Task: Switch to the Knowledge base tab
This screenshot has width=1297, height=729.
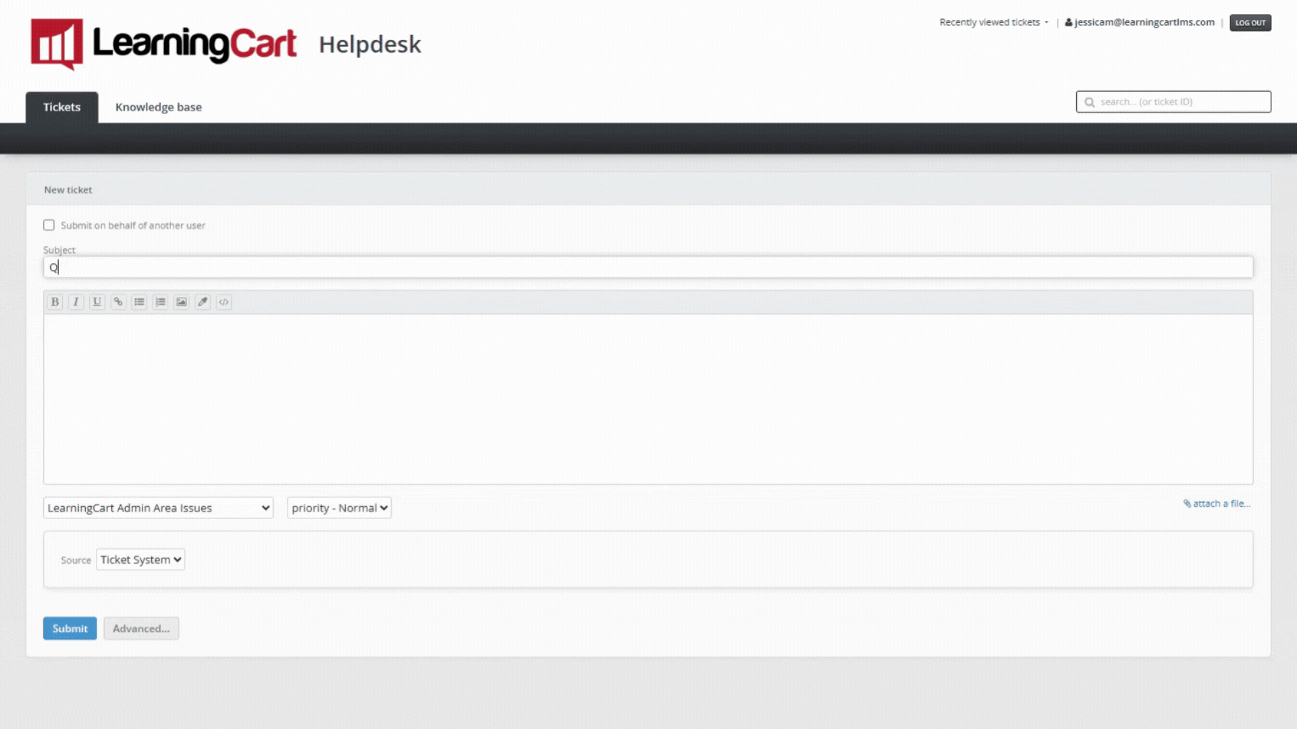Action: (158, 107)
